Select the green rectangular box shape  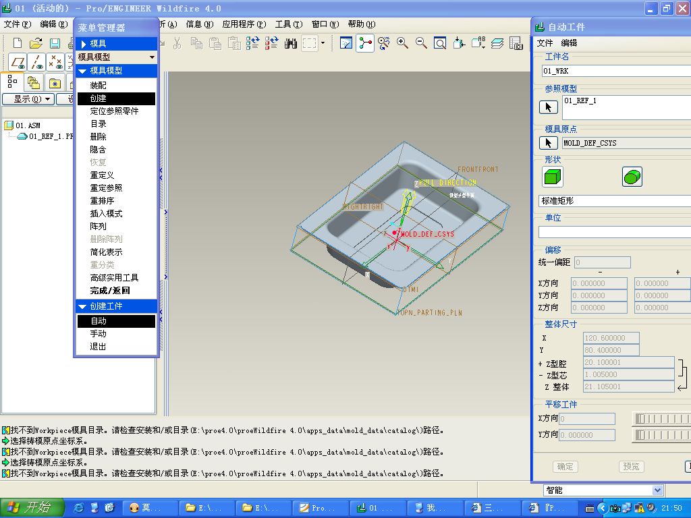tap(553, 177)
